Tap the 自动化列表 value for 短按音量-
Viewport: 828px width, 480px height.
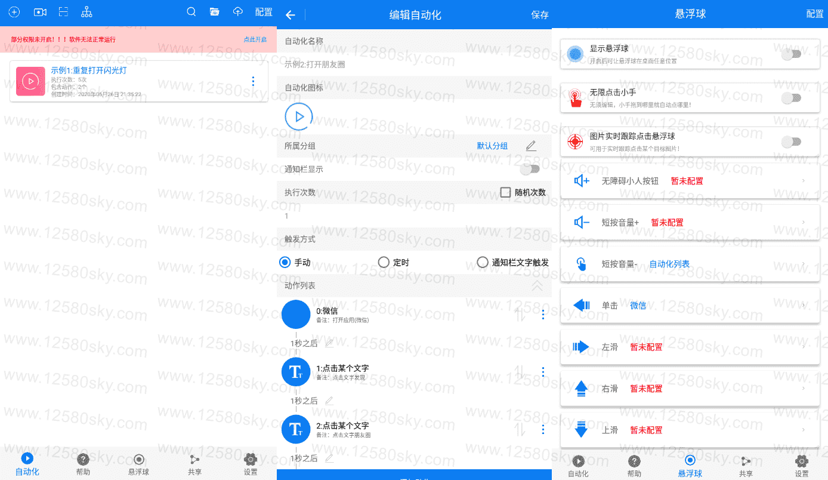(x=669, y=264)
